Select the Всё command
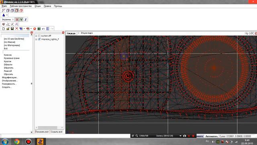Image resolution: width=257 pixels, height=145 pixels. pos(6,48)
